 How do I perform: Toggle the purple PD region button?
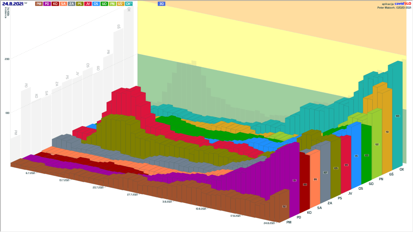tap(47, 3)
